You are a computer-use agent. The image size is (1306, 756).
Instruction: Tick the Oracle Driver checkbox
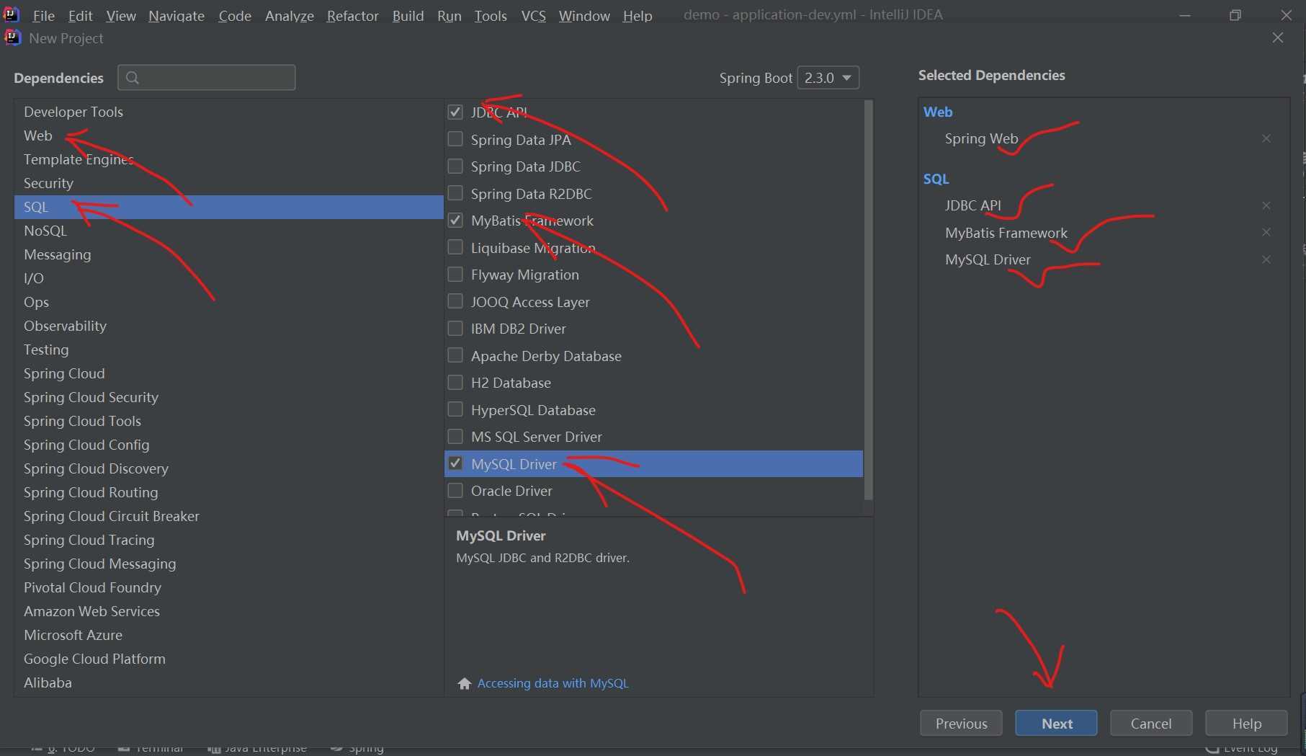[x=455, y=491]
